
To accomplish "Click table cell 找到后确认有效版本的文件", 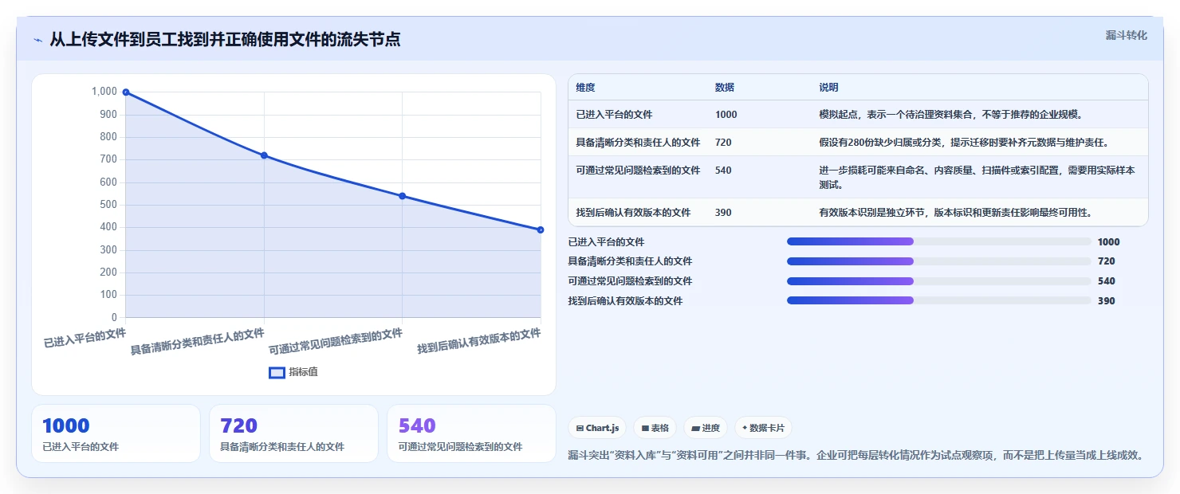I will (x=633, y=213).
